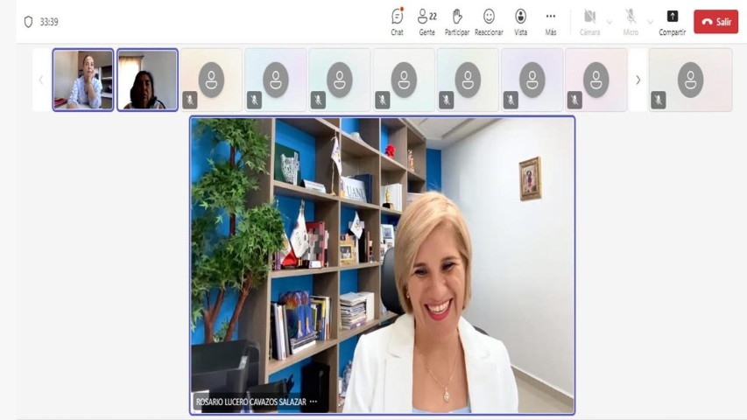Open the Chat panel
The height and width of the screenshot is (420, 747).
(397, 22)
